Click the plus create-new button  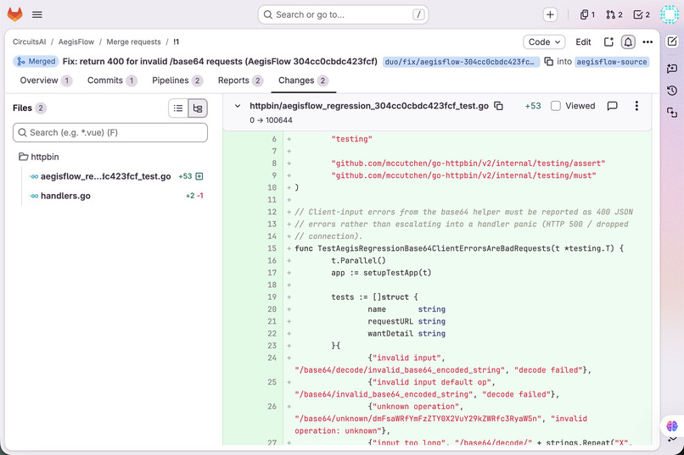[x=550, y=14]
